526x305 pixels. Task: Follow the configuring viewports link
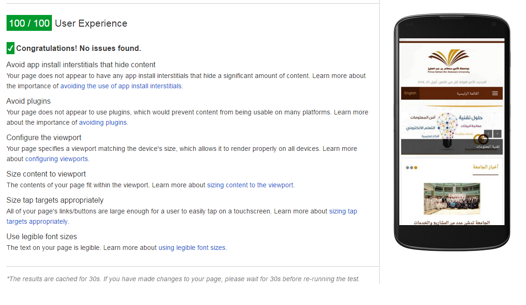tap(56, 159)
